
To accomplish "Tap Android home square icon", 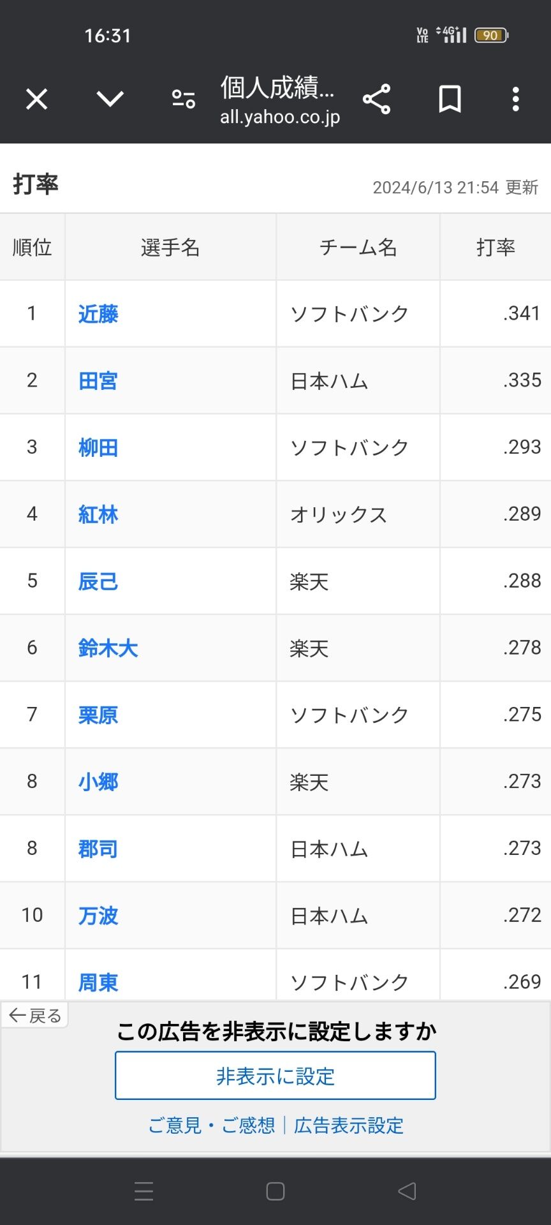I will tap(275, 1191).
